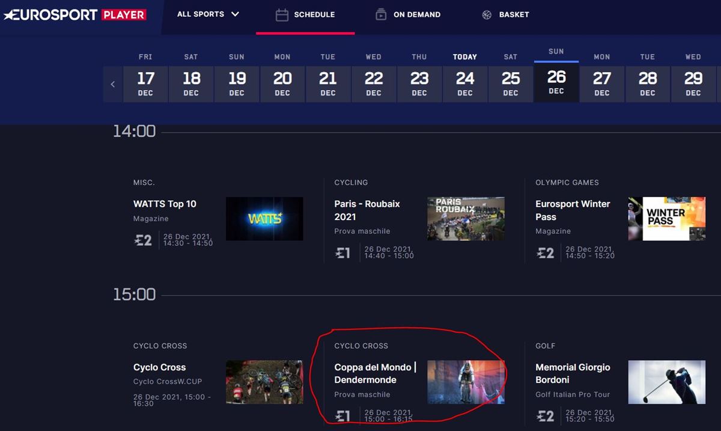
Task: Open Coppa del Mondo Dendermonde programme
Action: [x=375, y=373]
